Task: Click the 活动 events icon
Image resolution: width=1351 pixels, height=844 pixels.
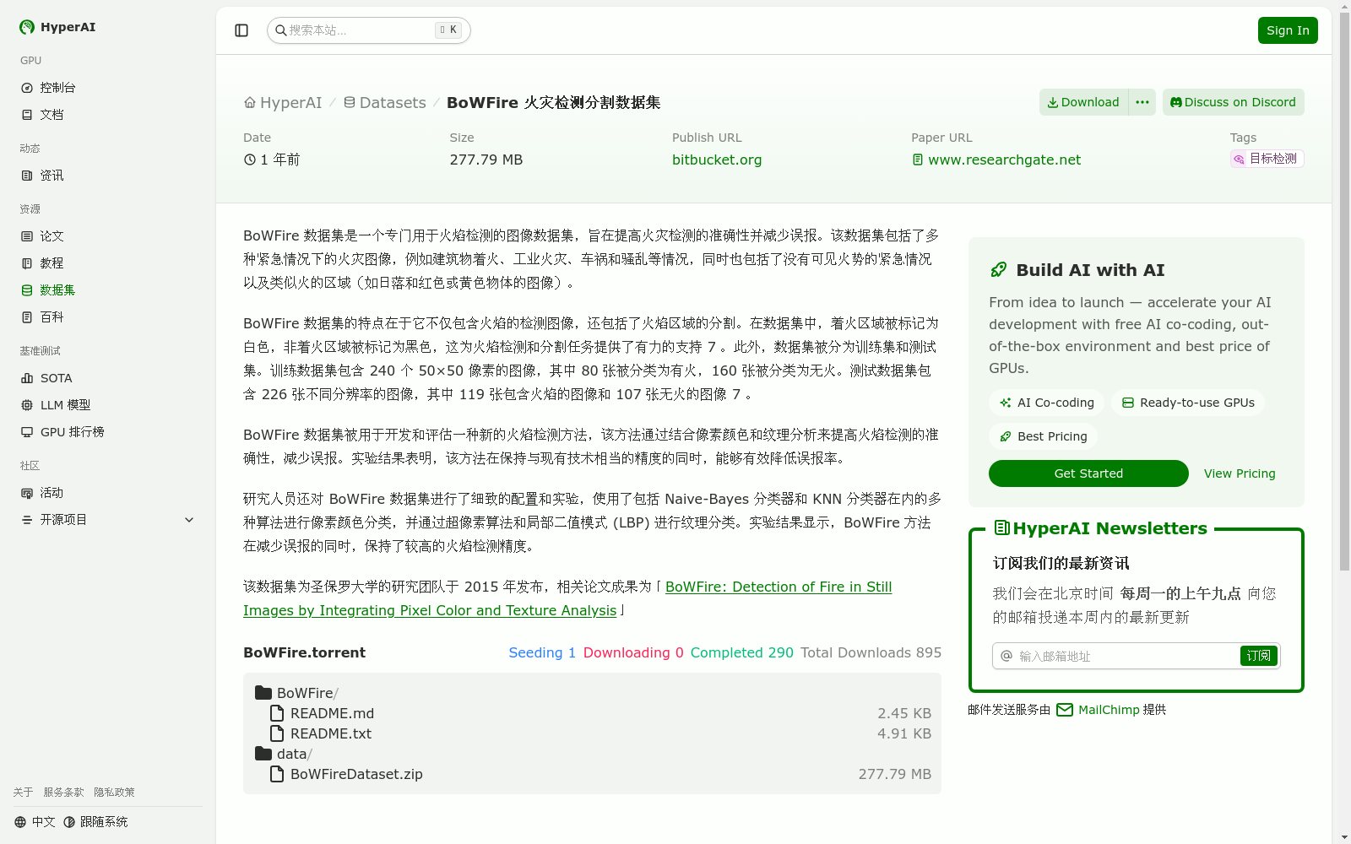Action: click(x=27, y=493)
